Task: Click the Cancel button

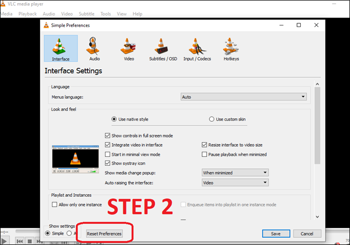Action: click(307, 234)
